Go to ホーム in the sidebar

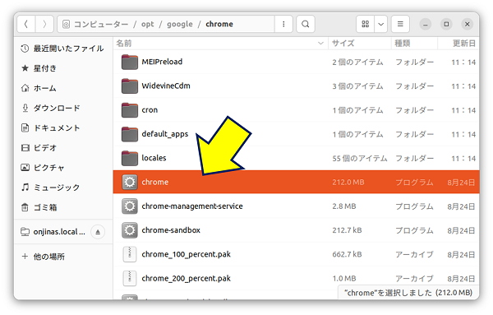pos(63,88)
